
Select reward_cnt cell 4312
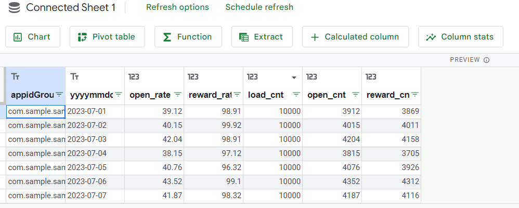(391, 182)
